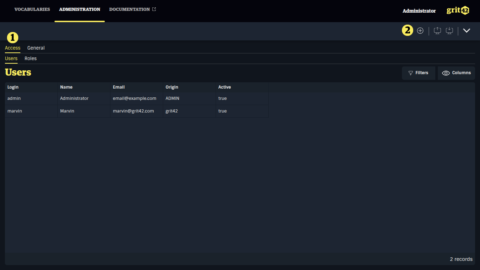The image size is (480, 270).
Task: Click the plus icon to add a new user
Action: tap(420, 31)
